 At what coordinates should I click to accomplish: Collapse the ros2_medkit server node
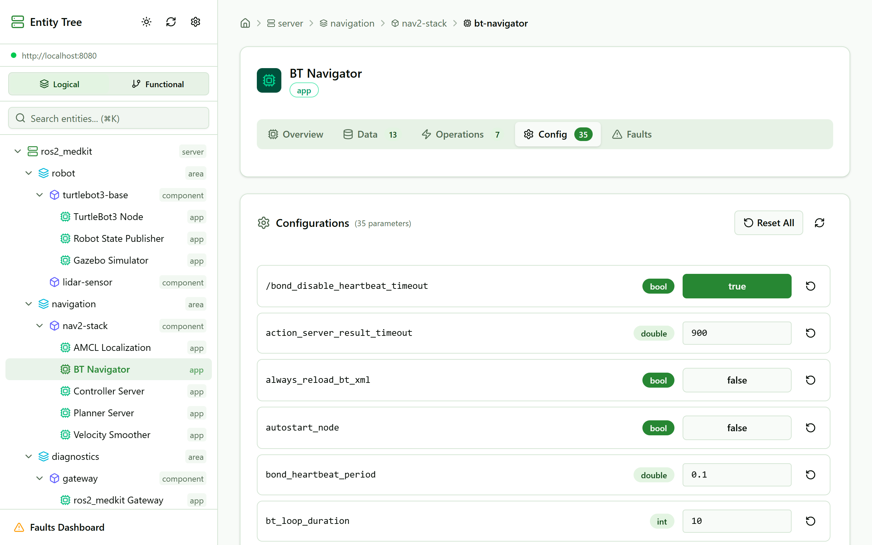(18, 151)
